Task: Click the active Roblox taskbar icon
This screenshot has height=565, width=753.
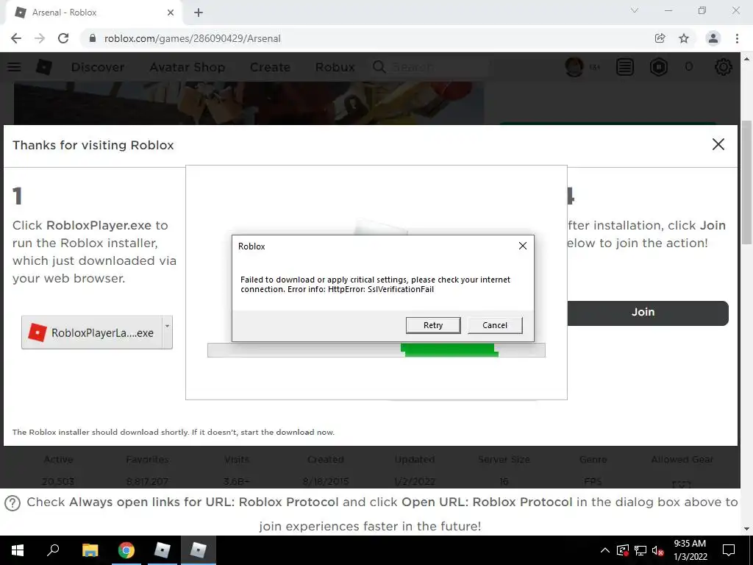Action: pyautogui.click(x=199, y=550)
